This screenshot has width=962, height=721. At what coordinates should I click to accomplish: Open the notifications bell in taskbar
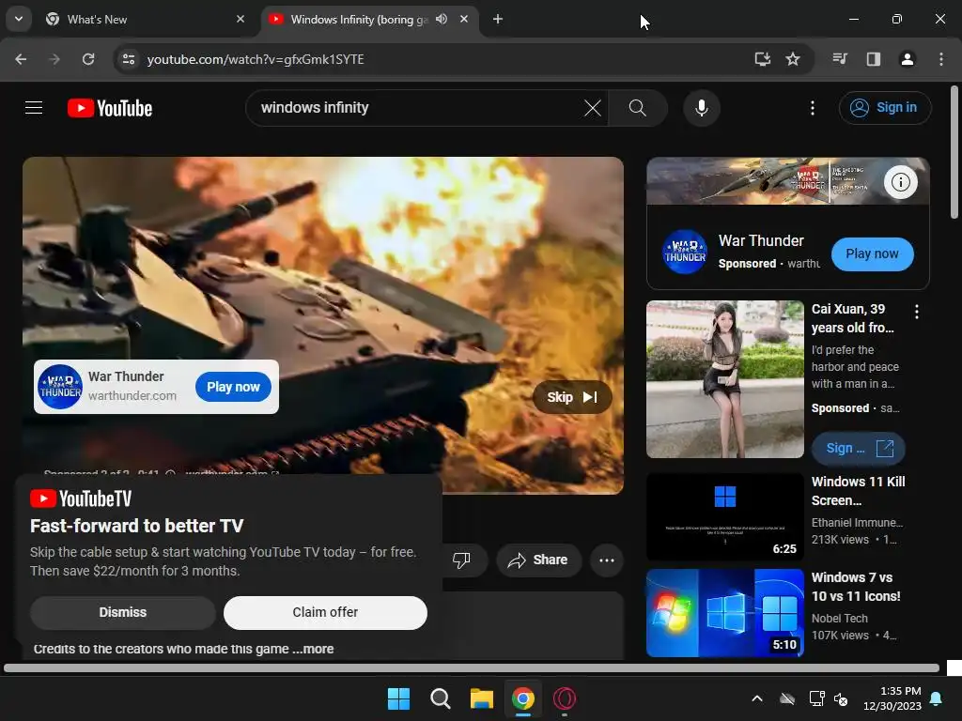point(937,698)
